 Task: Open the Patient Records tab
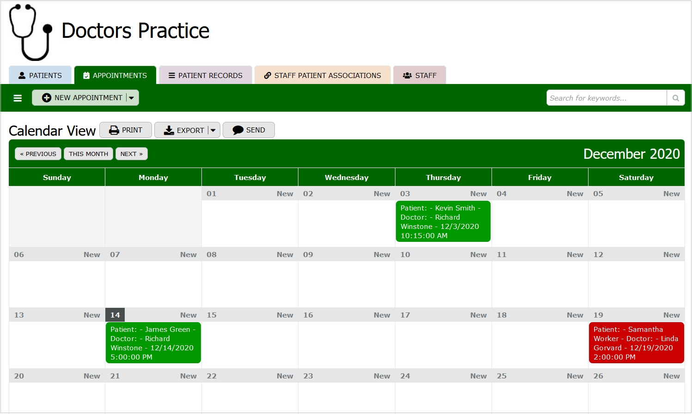click(206, 75)
